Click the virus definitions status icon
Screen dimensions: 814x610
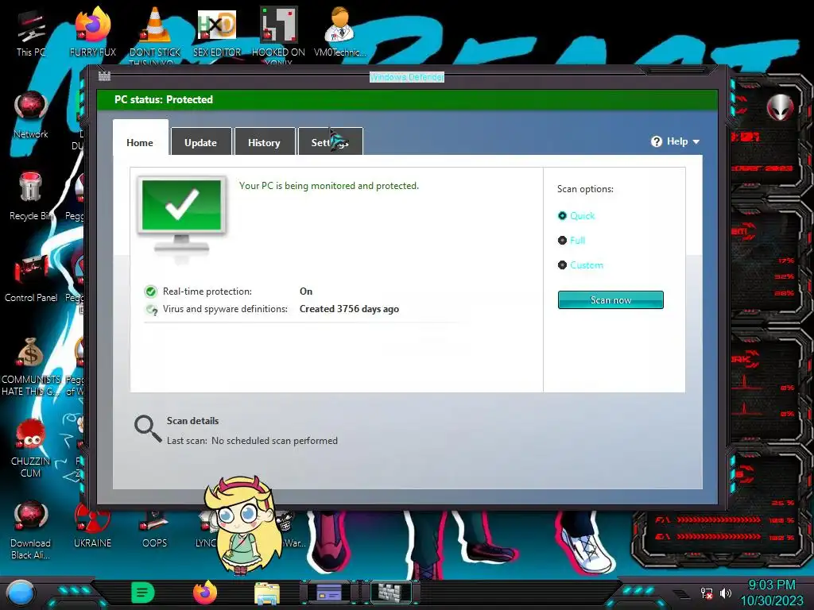click(151, 310)
